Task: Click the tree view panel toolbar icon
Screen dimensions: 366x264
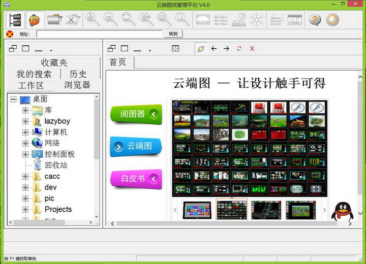Action: click(15, 20)
